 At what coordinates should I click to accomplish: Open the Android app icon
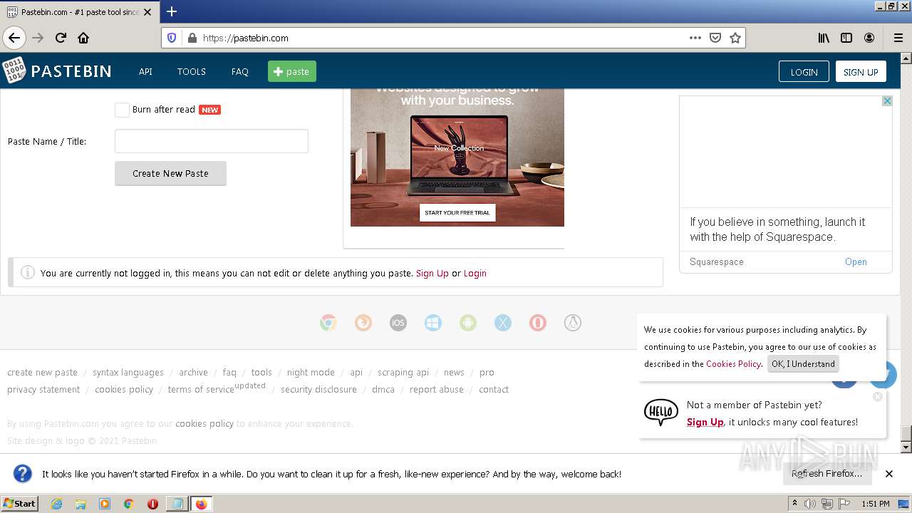pyautogui.click(x=468, y=323)
